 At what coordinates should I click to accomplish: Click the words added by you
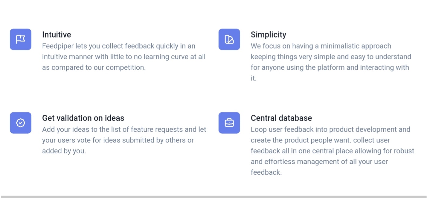pyautogui.click(x=64, y=151)
